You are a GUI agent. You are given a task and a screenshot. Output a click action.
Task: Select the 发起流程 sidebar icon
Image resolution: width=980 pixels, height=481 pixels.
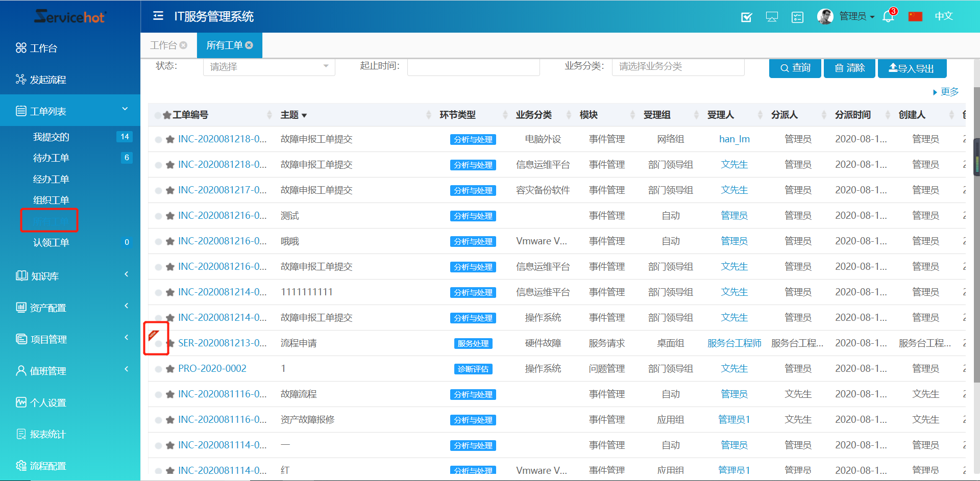tap(21, 79)
